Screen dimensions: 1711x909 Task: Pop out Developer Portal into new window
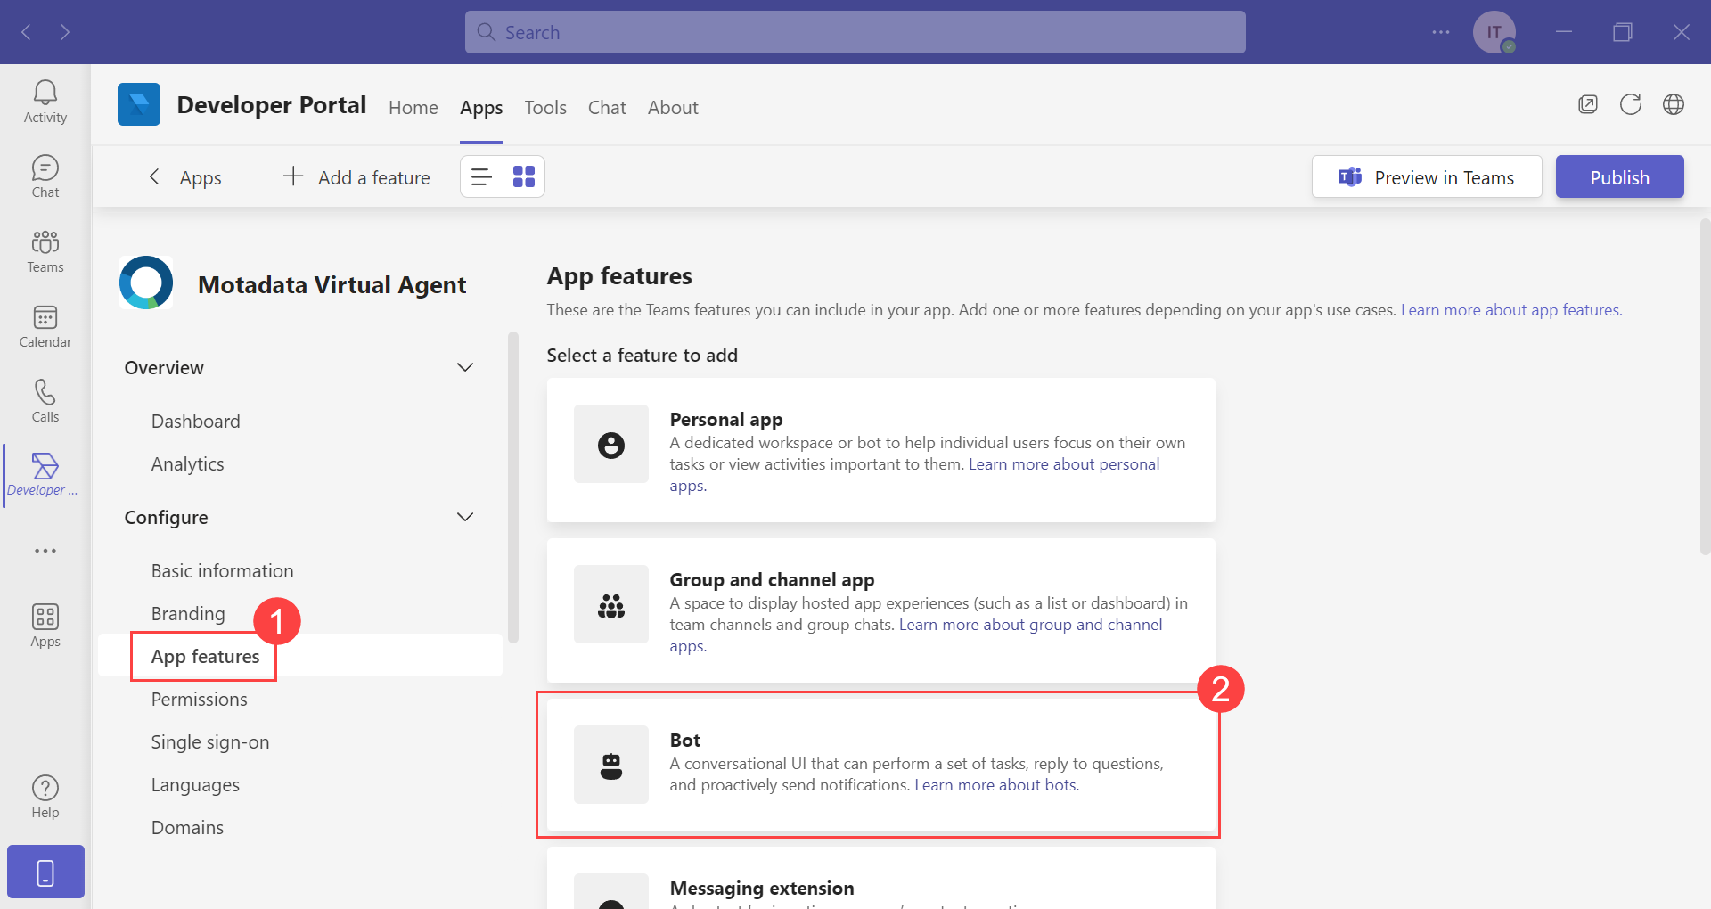click(x=1587, y=104)
